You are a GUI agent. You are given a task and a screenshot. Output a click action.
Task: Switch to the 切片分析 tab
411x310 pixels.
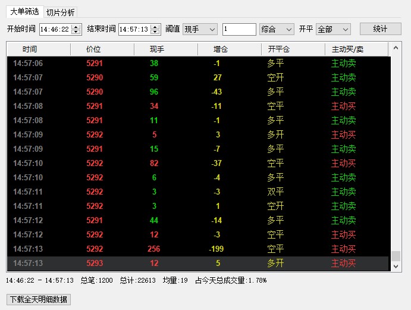[61, 12]
